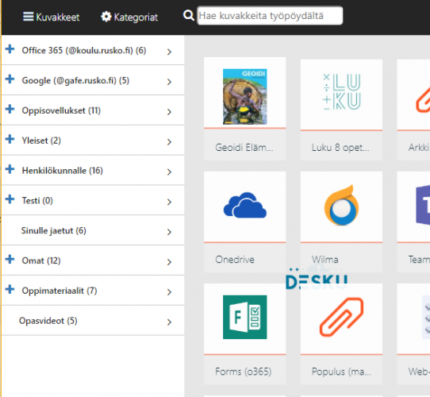The height and width of the screenshot is (397, 430).
Task: Expand Sinulle jaetut (6) chevron
Action: (169, 232)
